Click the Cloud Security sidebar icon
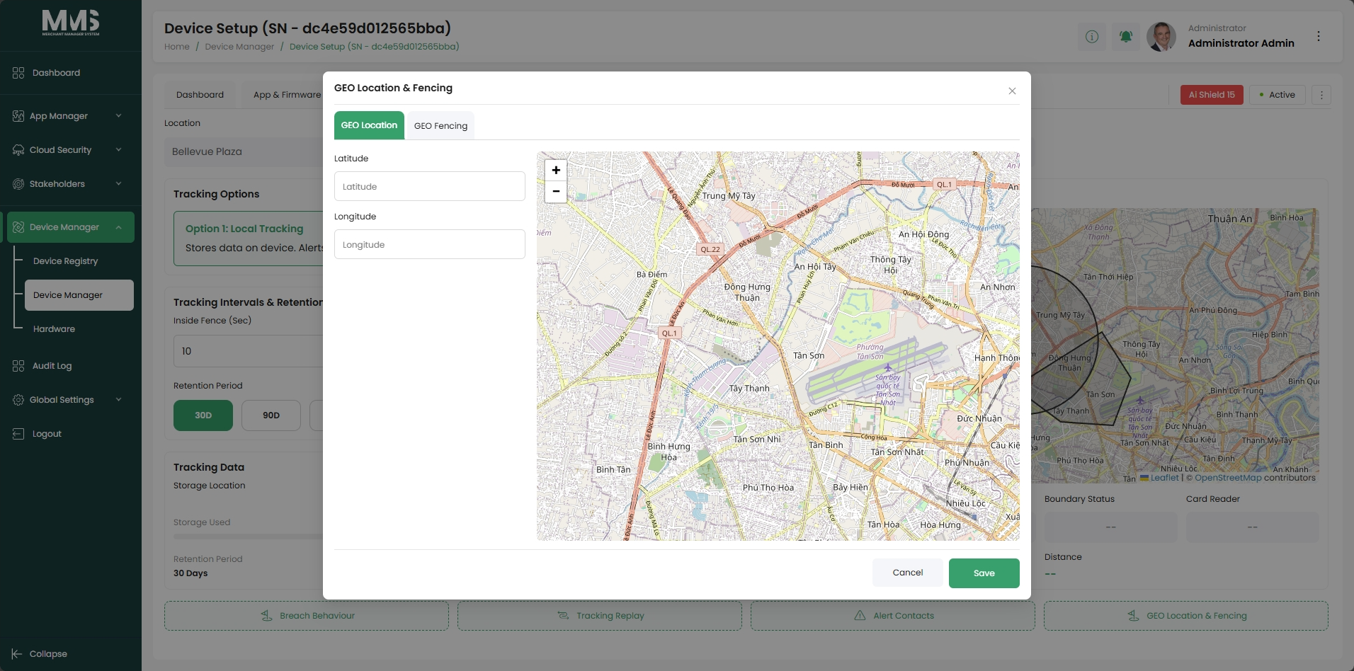The height and width of the screenshot is (671, 1354). (18, 150)
